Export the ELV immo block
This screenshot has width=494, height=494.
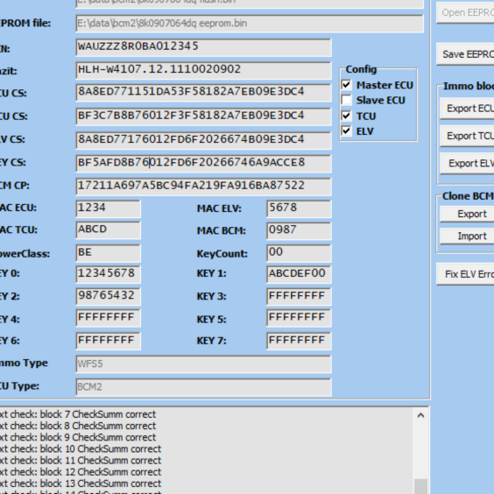(467, 163)
